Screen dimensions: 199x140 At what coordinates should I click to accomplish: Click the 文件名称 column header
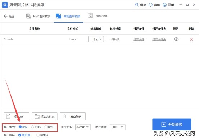point(35,28)
